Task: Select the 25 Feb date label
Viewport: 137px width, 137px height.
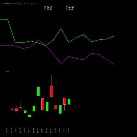Action: point(24,130)
